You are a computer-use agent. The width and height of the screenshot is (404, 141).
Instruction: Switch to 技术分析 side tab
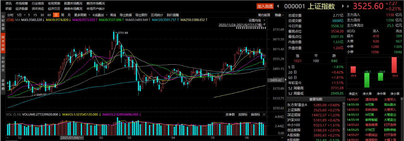[3, 43]
